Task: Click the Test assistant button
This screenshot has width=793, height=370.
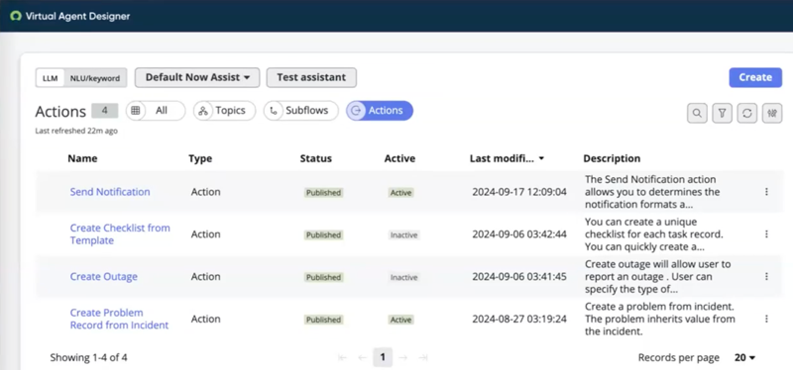Action: 311,78
